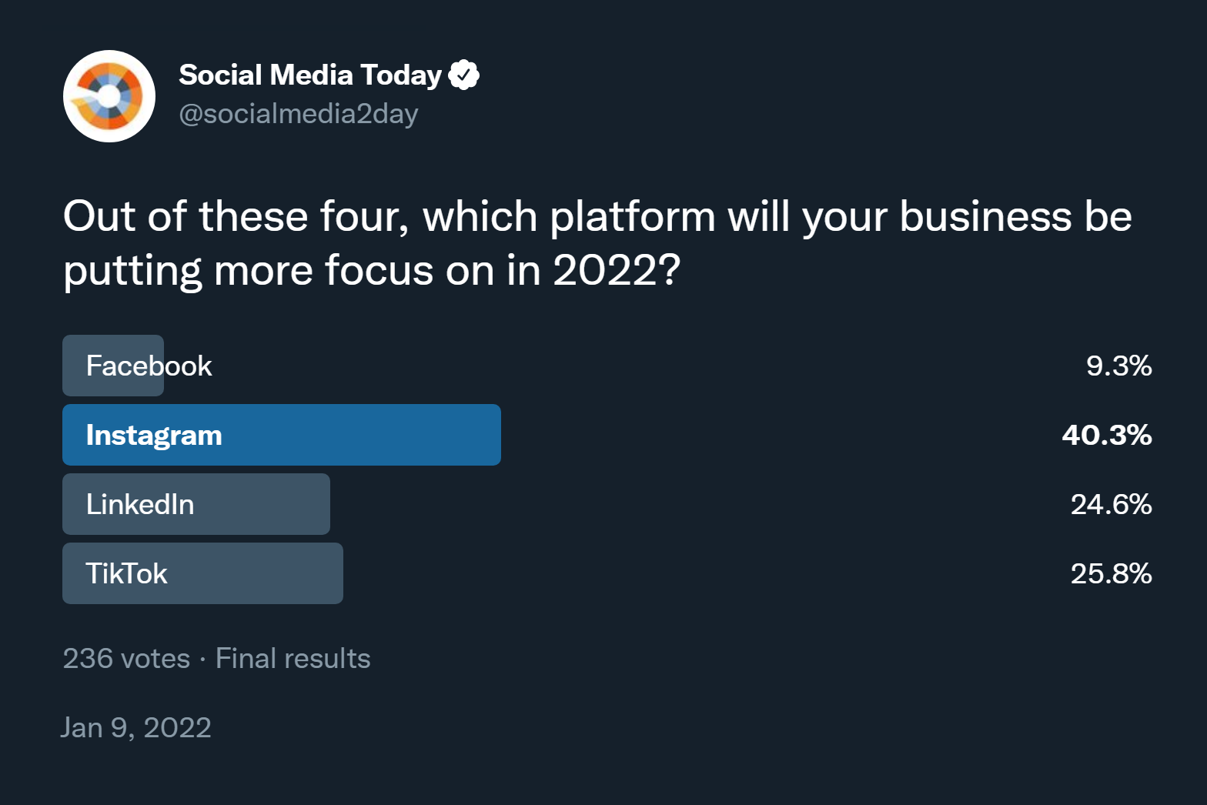
Task: Choose the LinkedIn poll option label
Action: coord(140,504)
